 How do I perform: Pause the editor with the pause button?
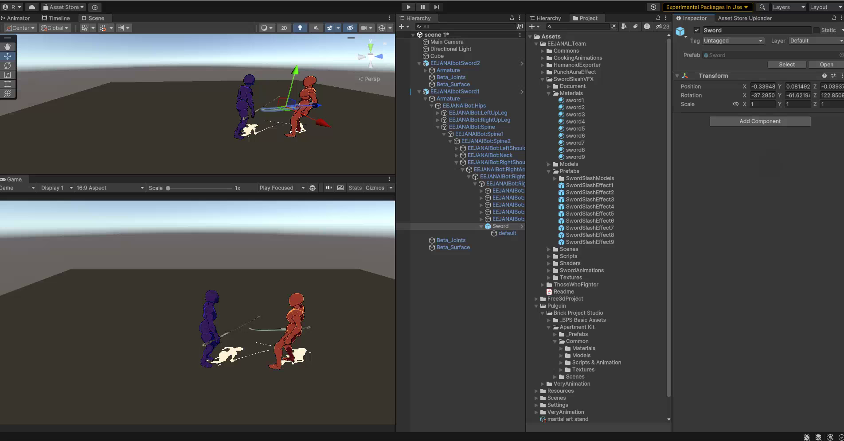point(422,7)
